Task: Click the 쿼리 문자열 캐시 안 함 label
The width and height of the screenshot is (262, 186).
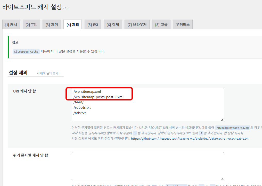Action: tap(31, 155)
